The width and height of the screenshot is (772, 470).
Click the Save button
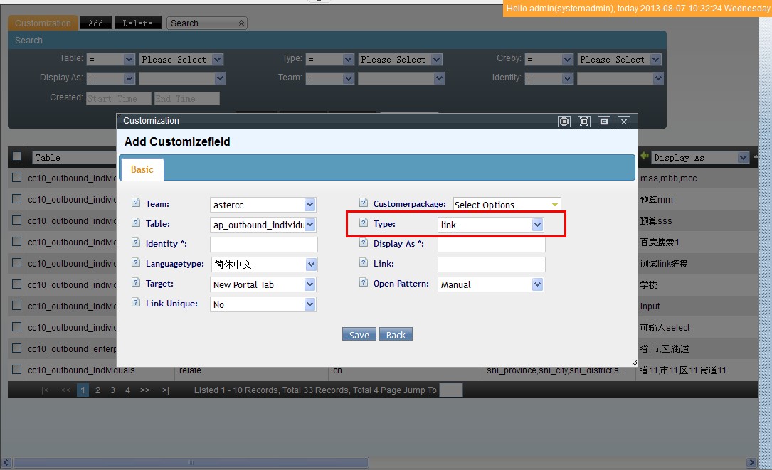[359, 335]
